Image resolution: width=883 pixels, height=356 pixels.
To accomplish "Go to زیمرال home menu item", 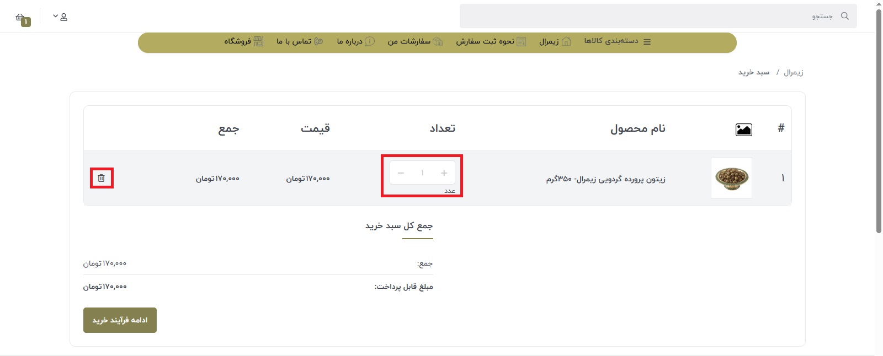I will coord(555,41).
